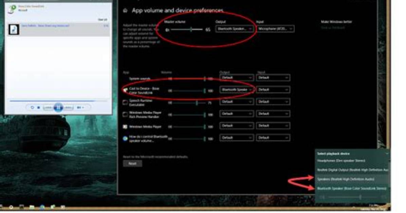Open the web browser icon on the taskbar
The width and height of the screenshot is (406, 213).
(x=42, y=207)
